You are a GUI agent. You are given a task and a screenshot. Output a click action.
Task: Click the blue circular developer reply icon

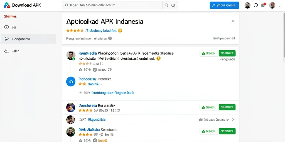(71, 82)
